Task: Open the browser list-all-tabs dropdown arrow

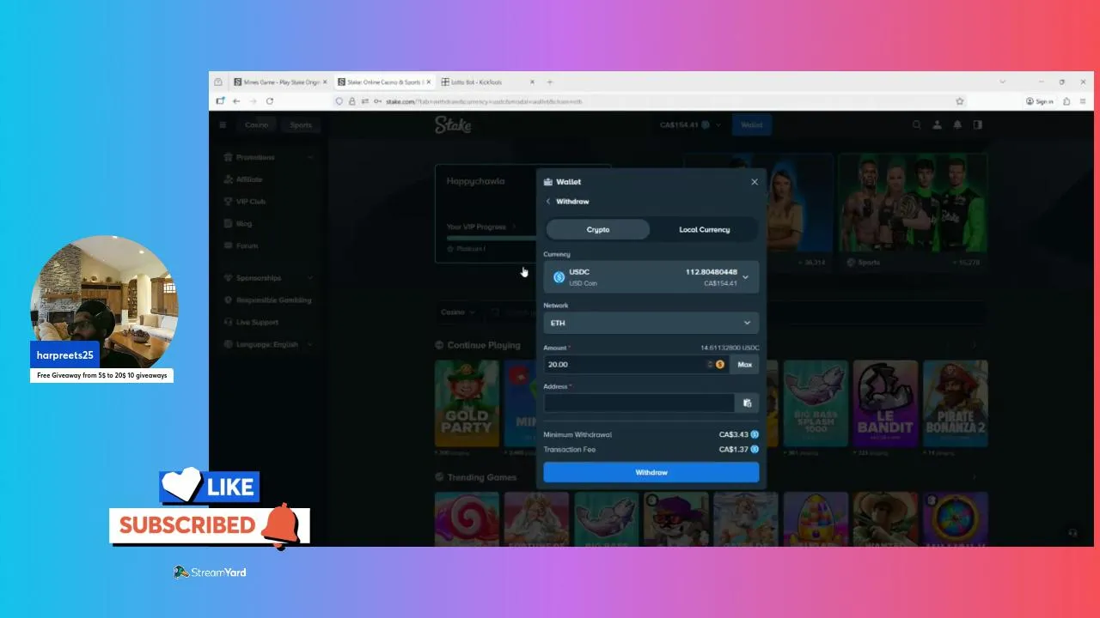Action: pyautogui.click(x=1002, y=82)
